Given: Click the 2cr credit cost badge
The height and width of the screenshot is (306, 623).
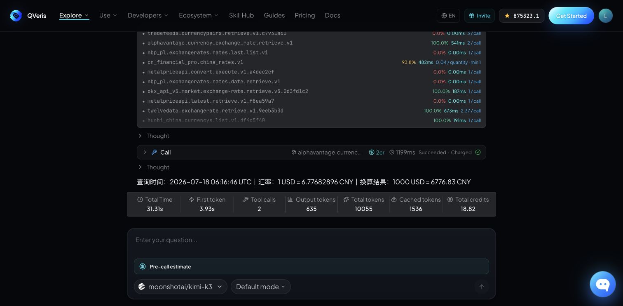Looking at the screenshot, I should [x=377, y=152].
